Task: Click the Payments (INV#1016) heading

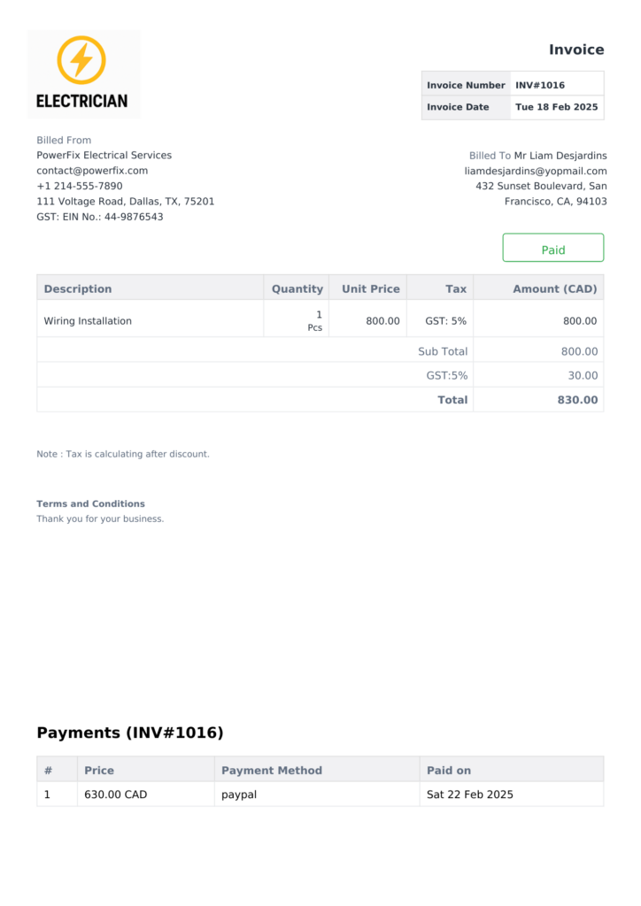Action: coord(130,733)
